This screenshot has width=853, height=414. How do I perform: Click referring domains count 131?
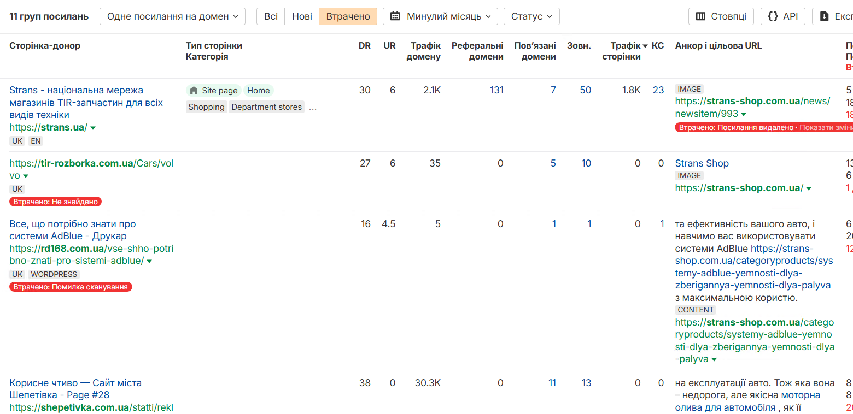pyautogui.click(x=496, y=90)
